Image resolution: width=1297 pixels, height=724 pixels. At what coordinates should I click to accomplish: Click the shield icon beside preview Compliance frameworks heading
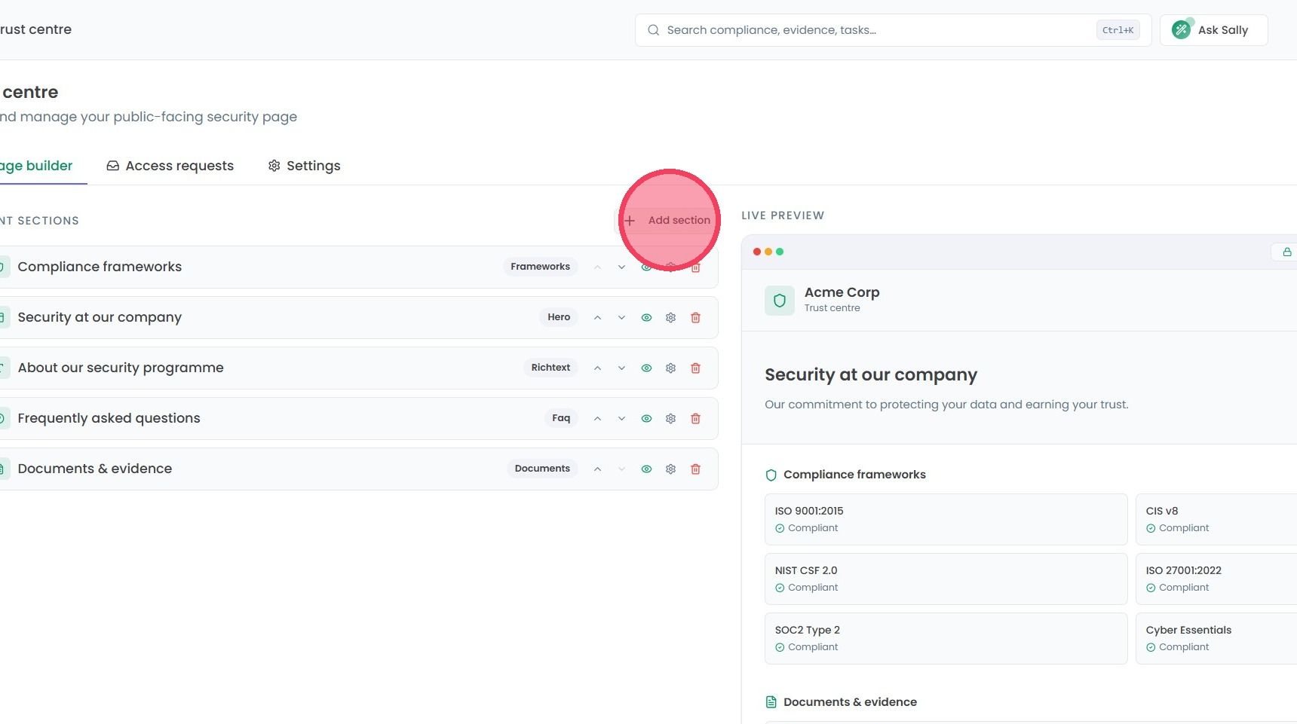pos(771,475)
